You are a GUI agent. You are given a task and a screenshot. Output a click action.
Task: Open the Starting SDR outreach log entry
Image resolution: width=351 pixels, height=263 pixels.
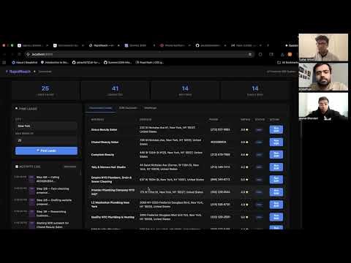(46, 225)
